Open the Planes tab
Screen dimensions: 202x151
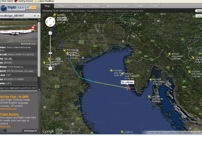coord(62,6)
